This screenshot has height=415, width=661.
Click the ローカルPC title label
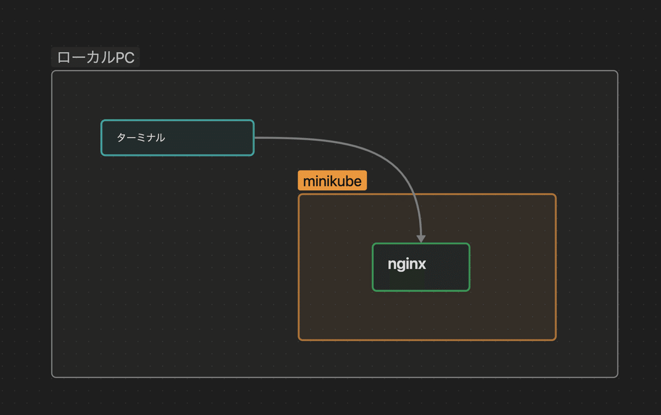95,57
